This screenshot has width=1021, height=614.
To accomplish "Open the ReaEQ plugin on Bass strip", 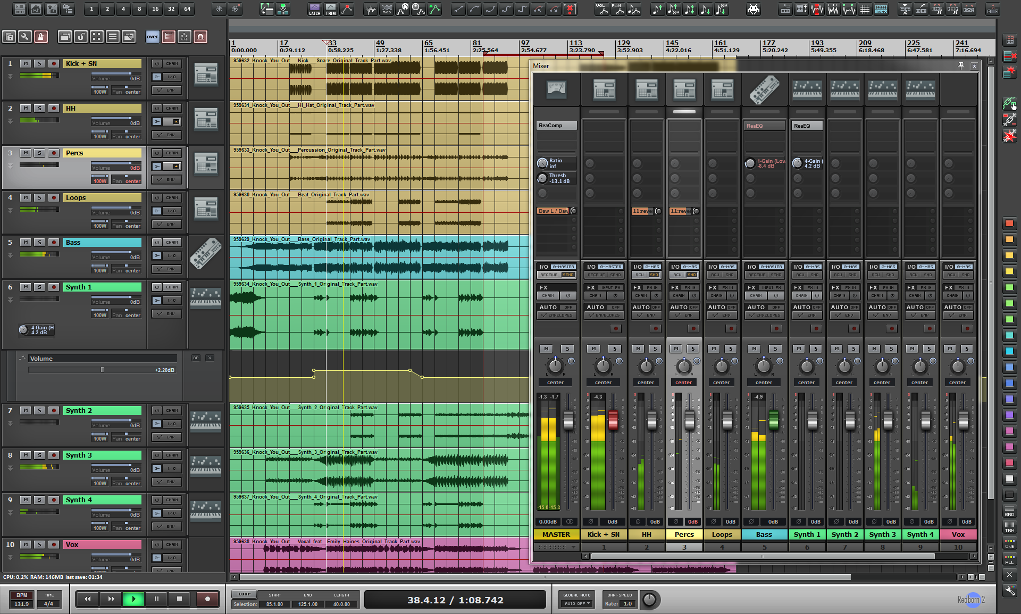I will point(764,126).
